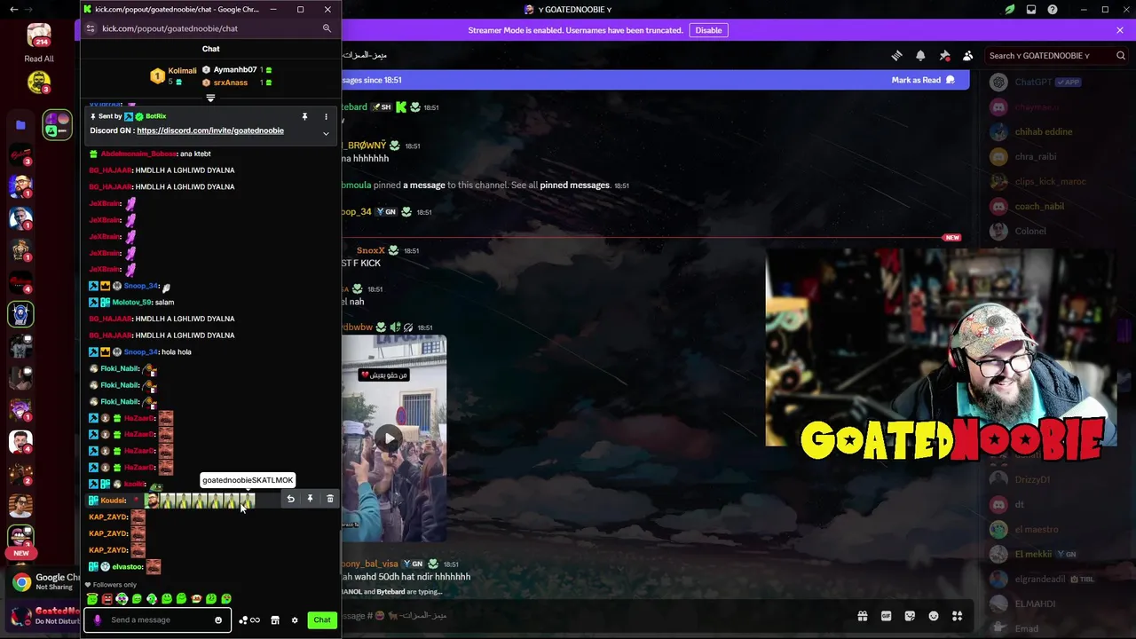Screen dimensions: 1136x639
Task: Click purple microphone icon in message box
Action: [98, 620]
